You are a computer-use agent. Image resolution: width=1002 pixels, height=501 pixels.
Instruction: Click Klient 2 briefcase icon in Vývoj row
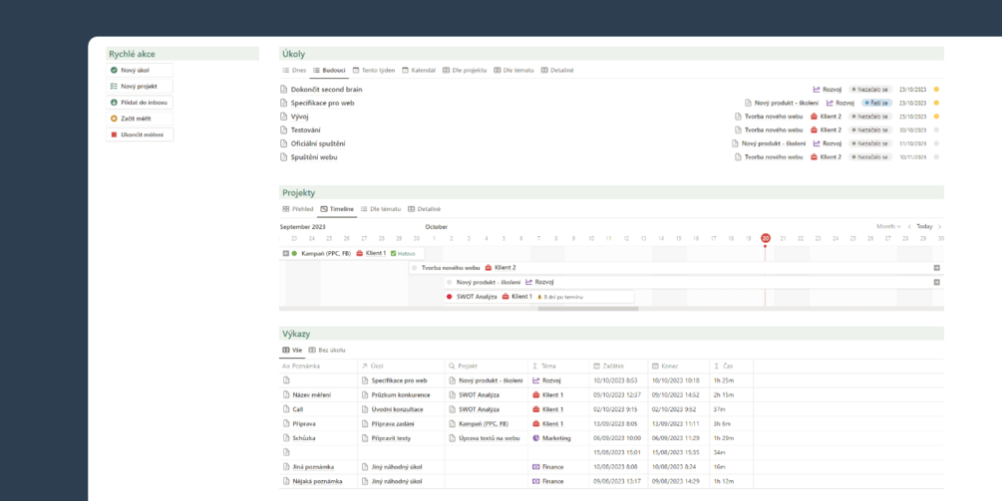pos(814,117)
